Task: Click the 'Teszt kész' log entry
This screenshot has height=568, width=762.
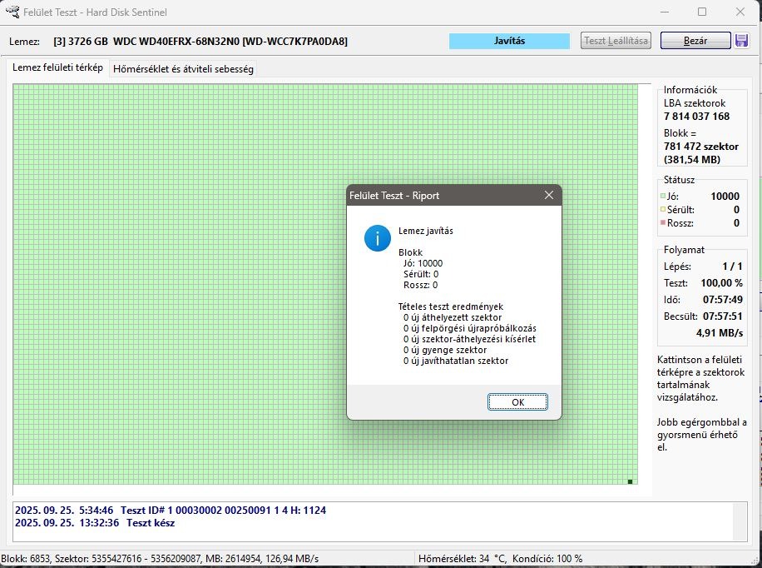Action: tap(151, 523)
